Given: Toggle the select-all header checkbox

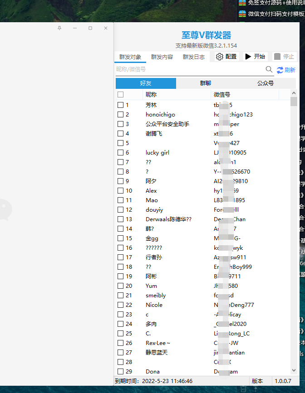Looking at the screenshot, I should 120,94.
